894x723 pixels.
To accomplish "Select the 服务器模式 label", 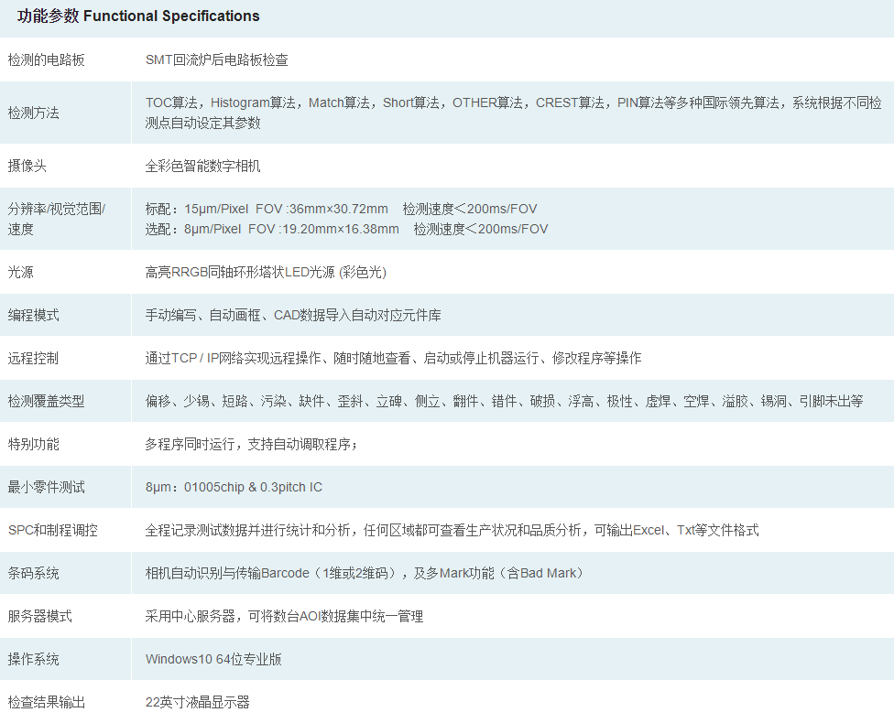I will 40,616.
